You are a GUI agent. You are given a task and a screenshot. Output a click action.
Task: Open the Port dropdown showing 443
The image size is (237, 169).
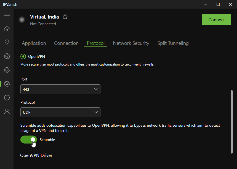click(x=60, y=89)
